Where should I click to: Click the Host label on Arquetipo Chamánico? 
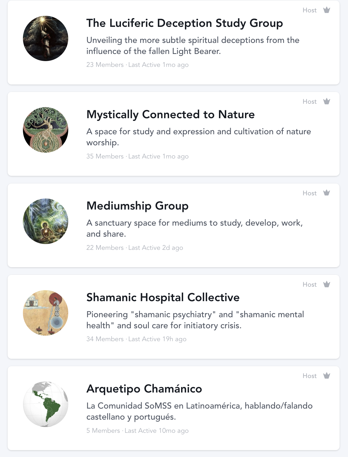pos(310,376)
